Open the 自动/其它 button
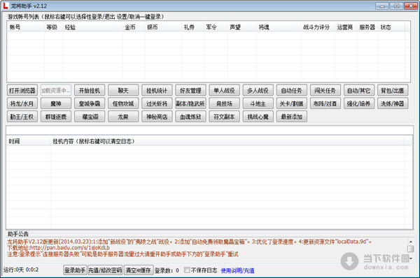 (x=359, y=90)
